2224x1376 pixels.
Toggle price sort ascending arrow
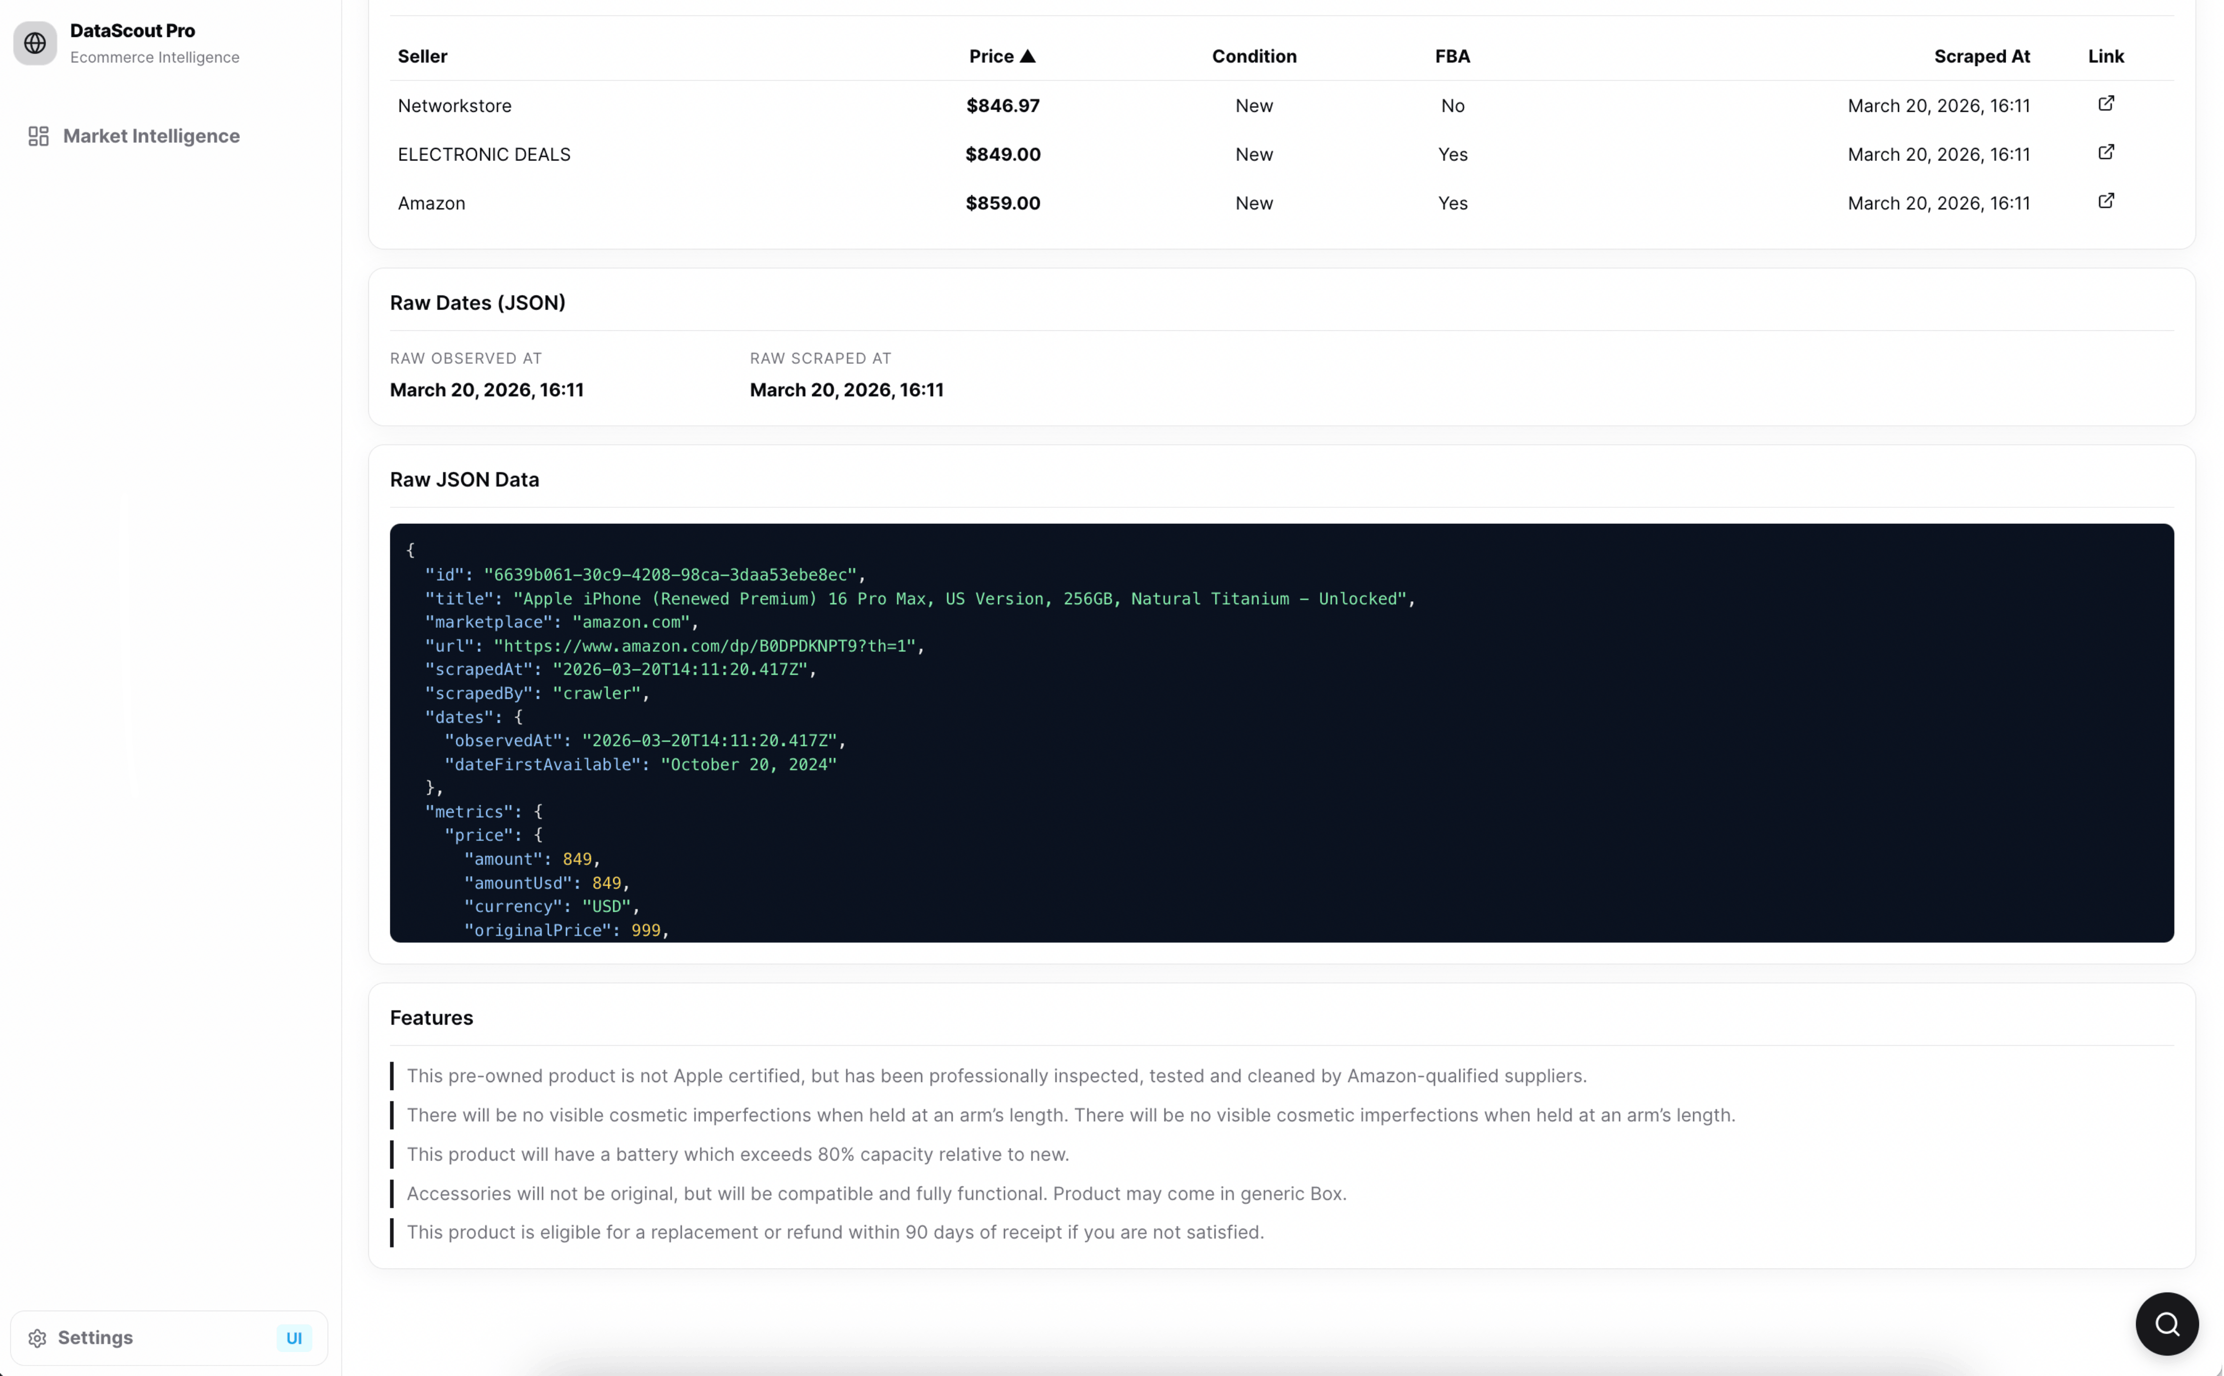(1028, 56)
